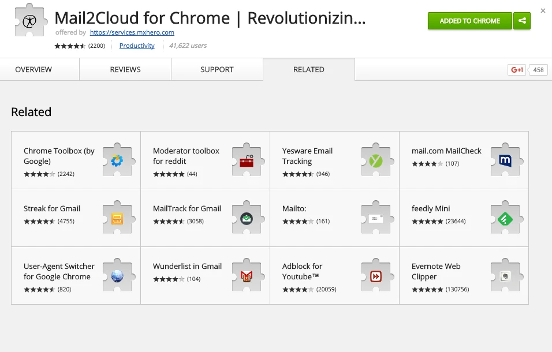The height and width of the screenshot is (352, 552).
Task: Open the services.mxhero.com link
Action: pyautogui.click(x=132, y=33)
